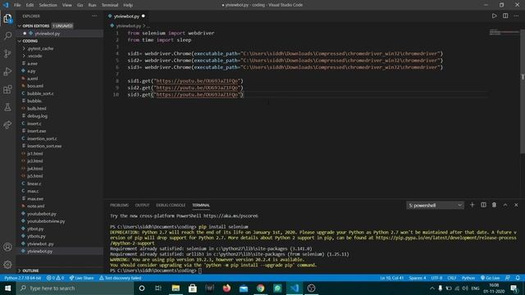Click the editor minimap preview

[504, 33]
